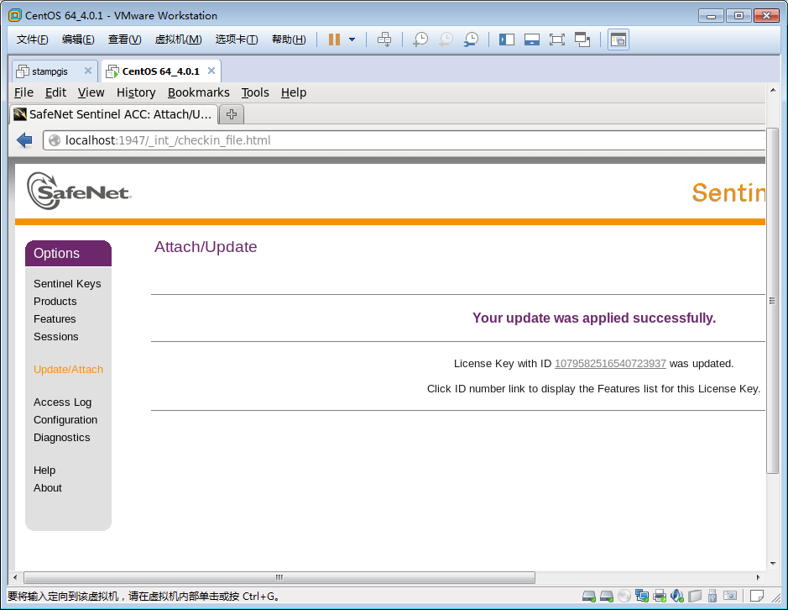Open the Diagnostics page
The width and height of the screenshot is (788, 610).
coord(62,438)
